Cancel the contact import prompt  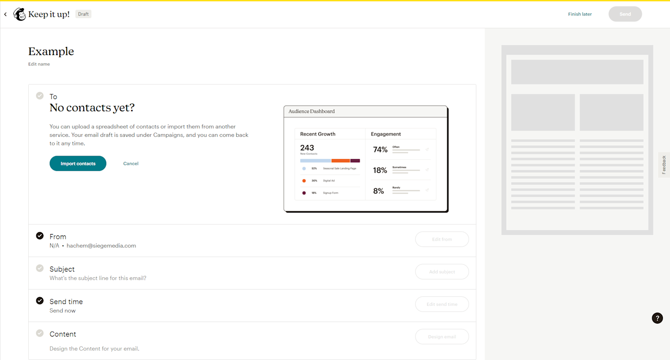[x=131, y=164]
